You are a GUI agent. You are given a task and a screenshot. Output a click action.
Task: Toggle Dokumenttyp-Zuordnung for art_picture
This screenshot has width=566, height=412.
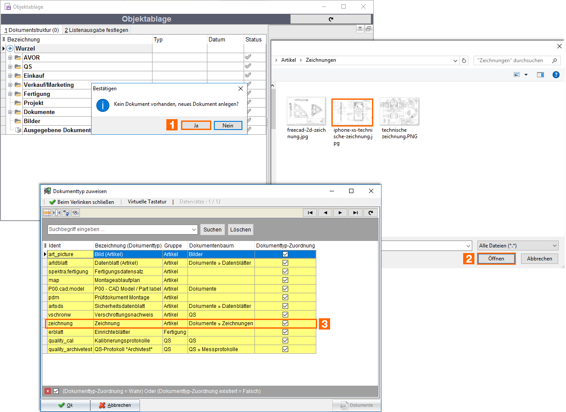pos(285,254)
